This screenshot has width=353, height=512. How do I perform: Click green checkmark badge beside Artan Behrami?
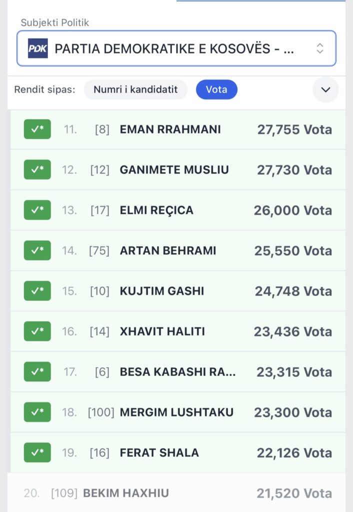(37, 250)
